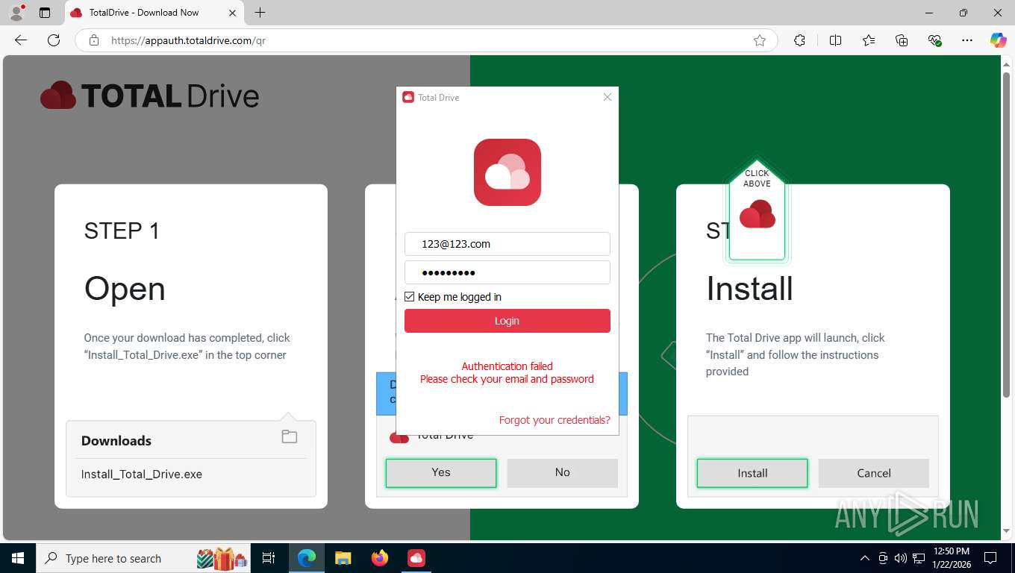
Task: Click the browser back arrow
Action: [x=21, y=40]
